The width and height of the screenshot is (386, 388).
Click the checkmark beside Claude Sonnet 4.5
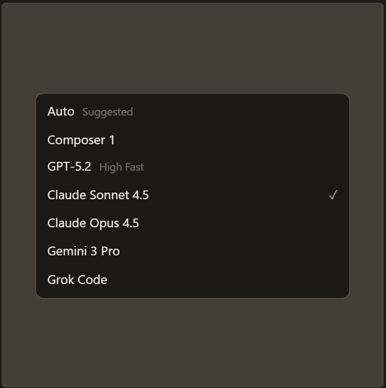tap(333, 195)
